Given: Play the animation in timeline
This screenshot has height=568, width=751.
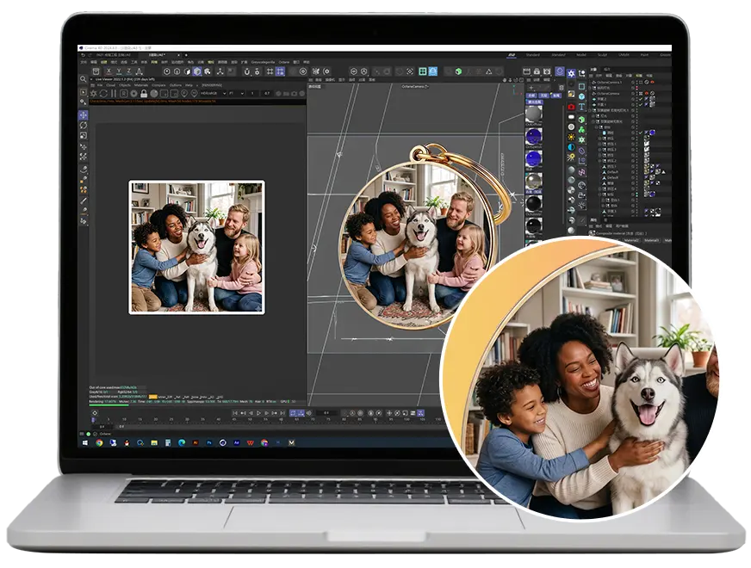Looking at the screenshot, I should point(258,413).
